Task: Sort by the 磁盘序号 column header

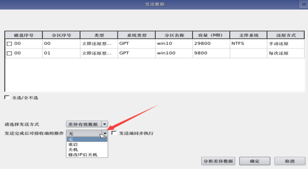Action: pyautogui.click(x=24, y=35)
